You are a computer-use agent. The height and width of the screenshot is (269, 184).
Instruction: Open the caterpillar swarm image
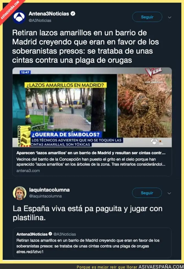click(x=144, y=106)
